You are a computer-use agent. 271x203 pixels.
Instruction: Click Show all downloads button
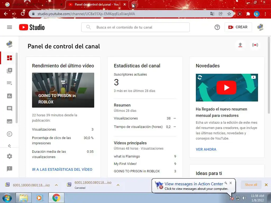tap(251, 185)
